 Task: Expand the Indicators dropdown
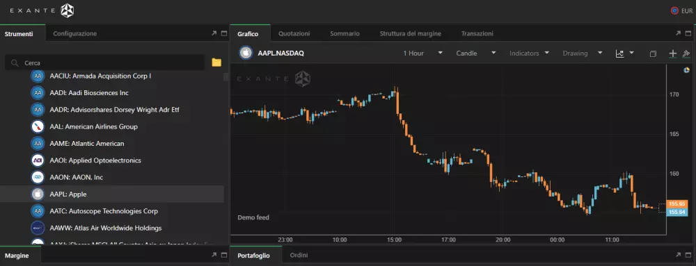(x=529, y=53)
